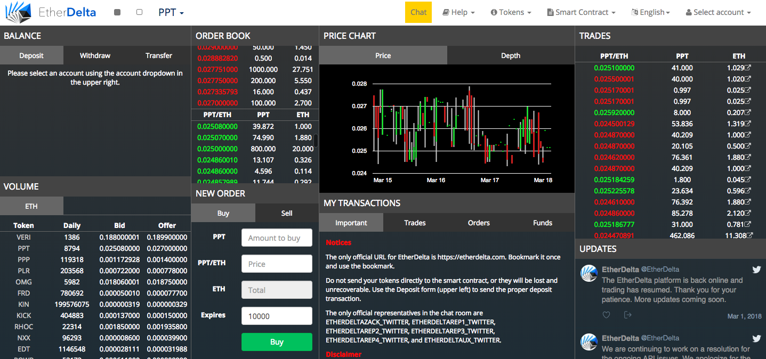
Task: Open transaction link for the 0.024610000 trade
Action: pos(748,202)
